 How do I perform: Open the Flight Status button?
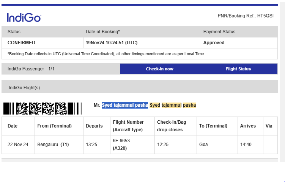[x=238, y=69]
